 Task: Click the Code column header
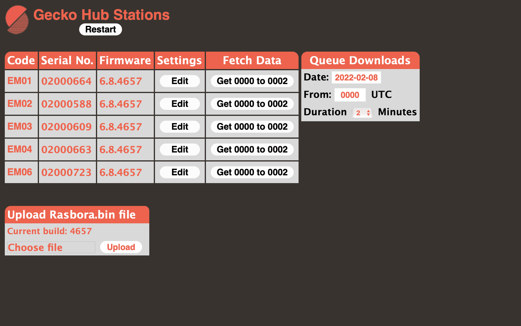coord(21,60)
